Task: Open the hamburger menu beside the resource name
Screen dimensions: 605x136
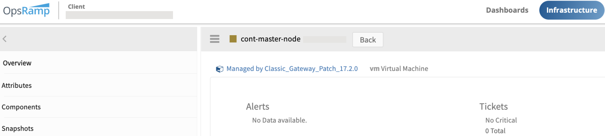Action: pyautogui.click(x=215, y=39)
